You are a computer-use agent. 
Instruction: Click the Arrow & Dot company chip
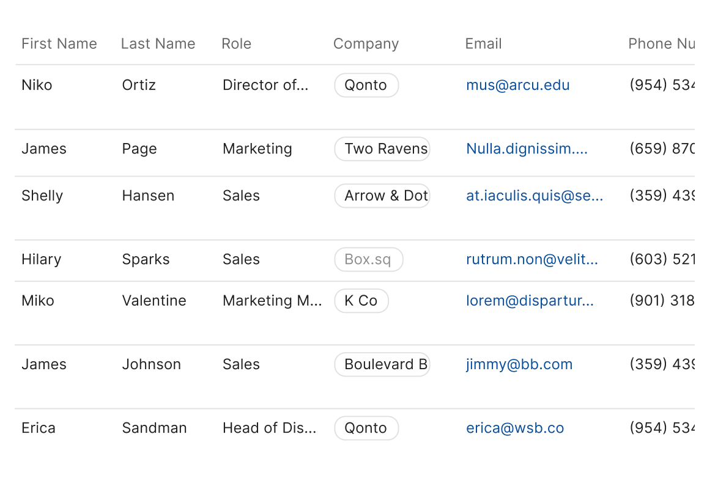pos(382,196)
